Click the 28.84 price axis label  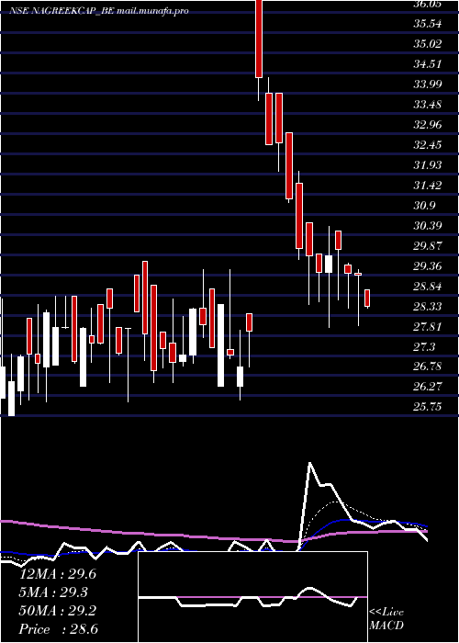[427, 287]
